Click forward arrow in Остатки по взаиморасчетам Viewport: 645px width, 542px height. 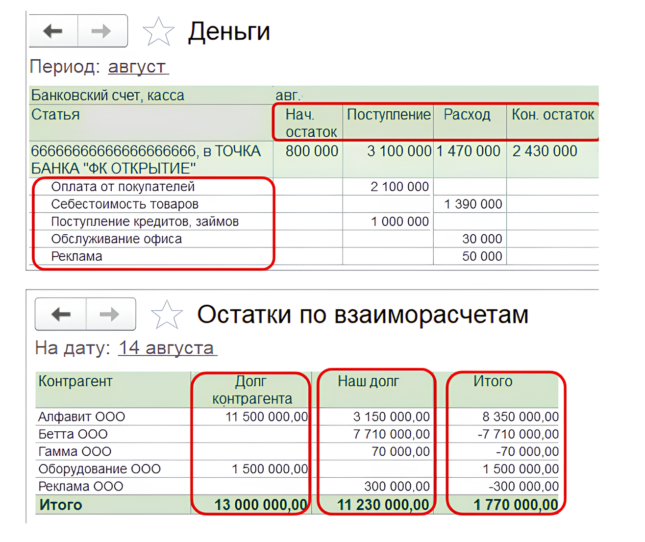(109, 314)
